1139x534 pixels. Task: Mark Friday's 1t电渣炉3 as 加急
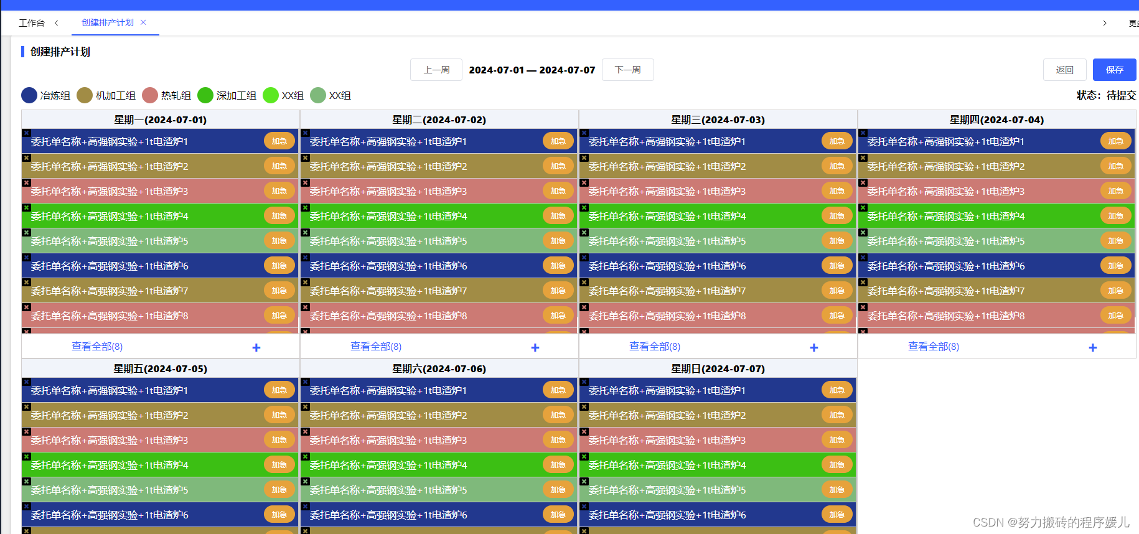click(279, 440)
